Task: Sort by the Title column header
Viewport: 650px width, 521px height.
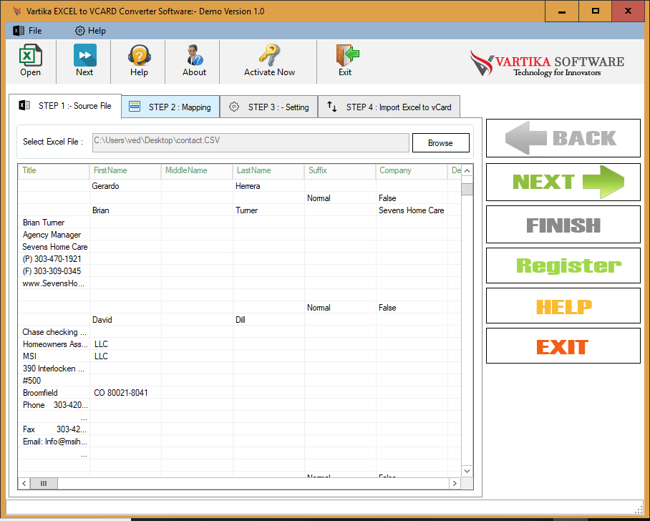Action: [54, 171]
